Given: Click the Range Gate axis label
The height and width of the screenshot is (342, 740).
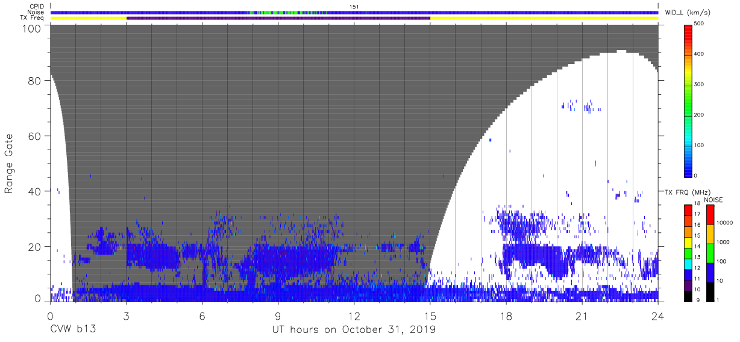Looking at the screenshot, I should (8, 164).
